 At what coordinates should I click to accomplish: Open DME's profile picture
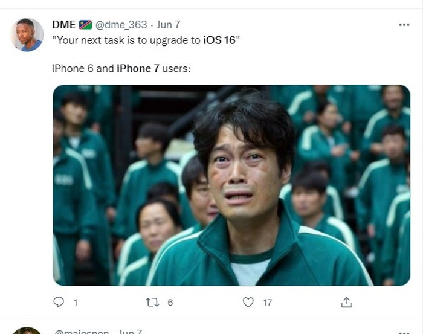coord(27,34)
